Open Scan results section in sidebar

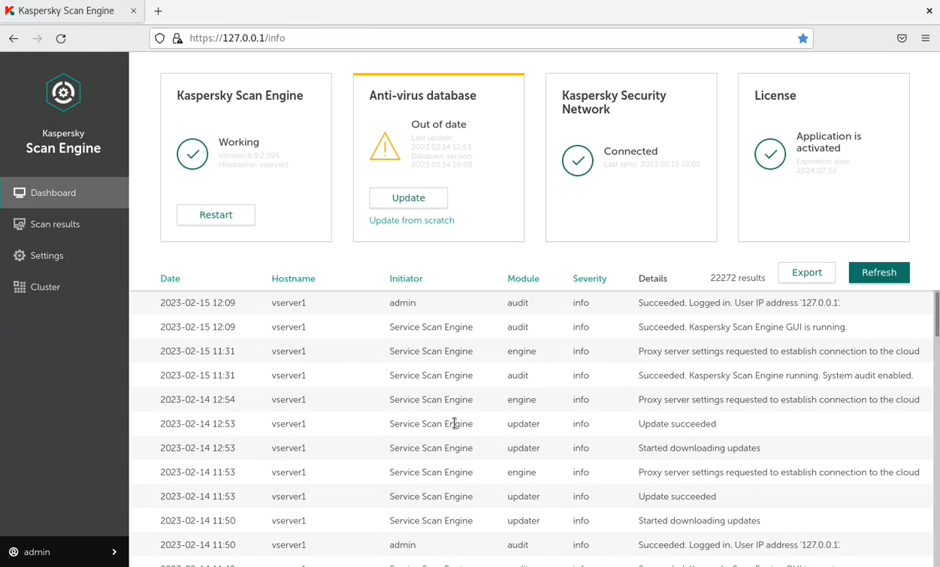55,225
